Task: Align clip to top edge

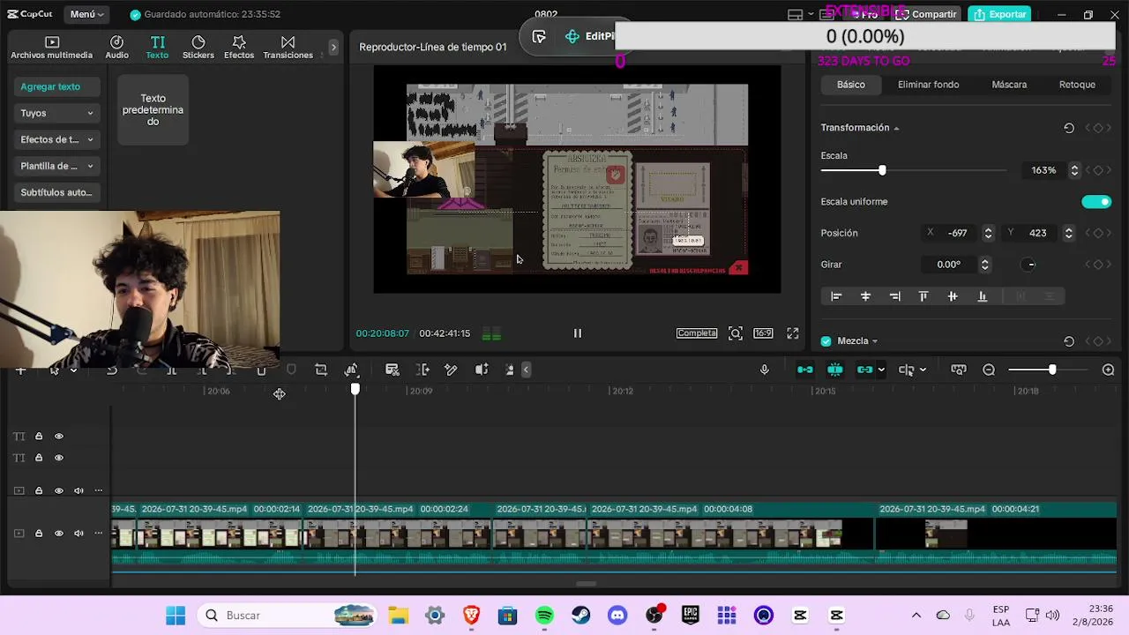Action: (923, 296)
